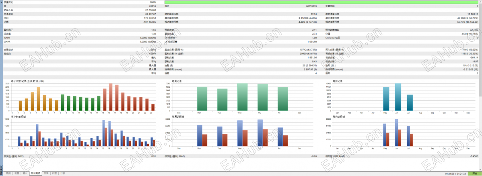Select the gross loss value -107 162.85

click(150, 22)
